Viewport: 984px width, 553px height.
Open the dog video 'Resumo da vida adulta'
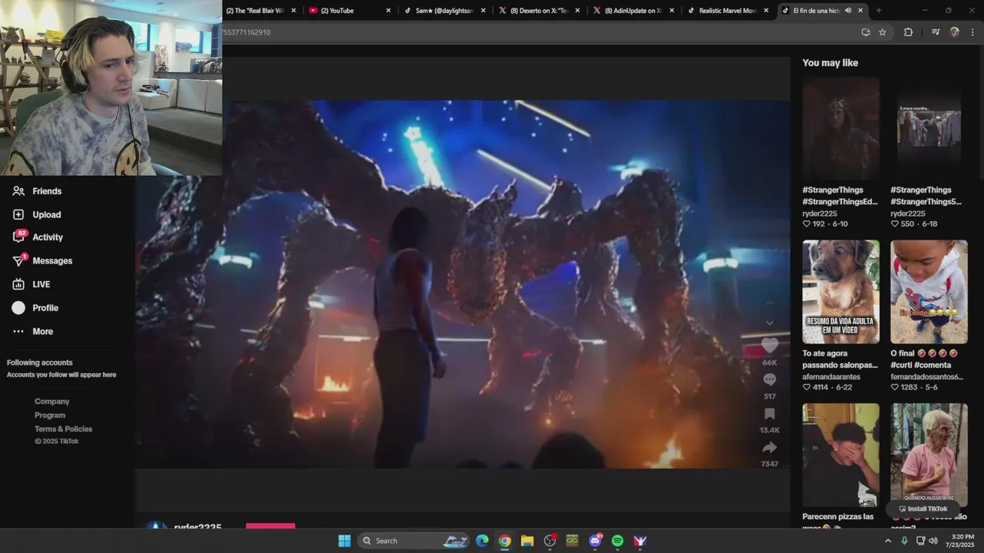pyautogui.click(x=840, y=292)
